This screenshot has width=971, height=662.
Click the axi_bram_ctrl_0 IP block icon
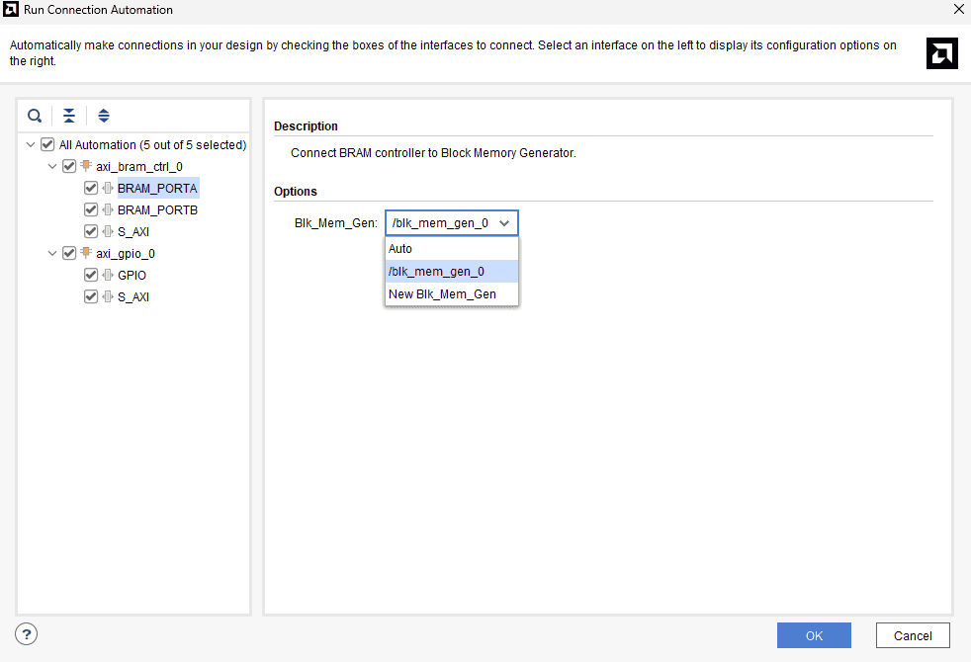point(86,167)
